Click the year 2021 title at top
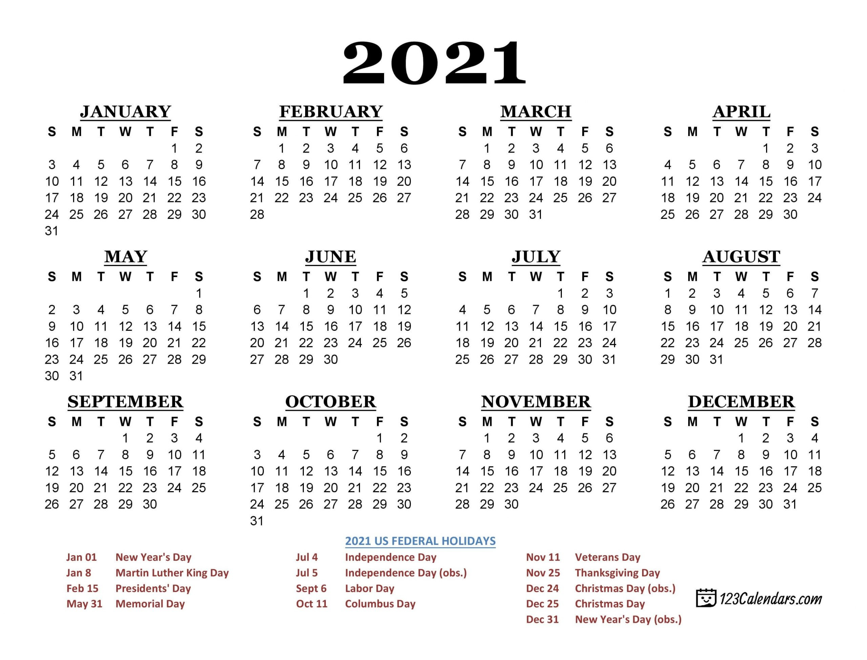 tap(434, 45)
